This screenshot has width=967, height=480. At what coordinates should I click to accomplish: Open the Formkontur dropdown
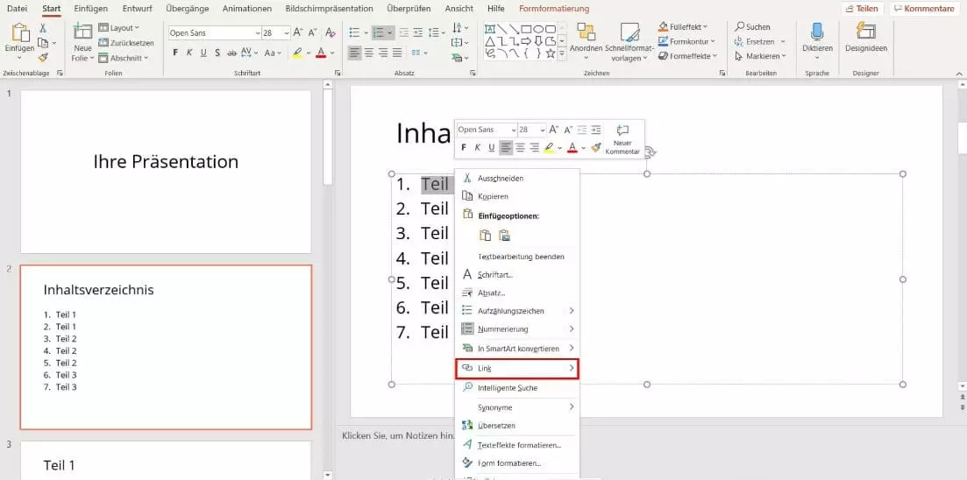coord(686,42)
